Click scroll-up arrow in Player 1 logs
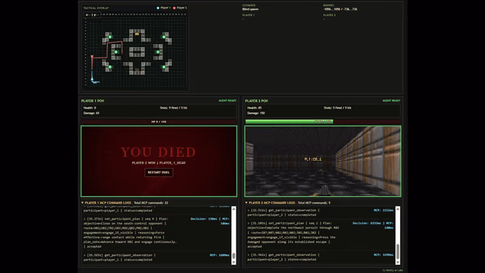485x273 pixels. [x=233, y=209]
